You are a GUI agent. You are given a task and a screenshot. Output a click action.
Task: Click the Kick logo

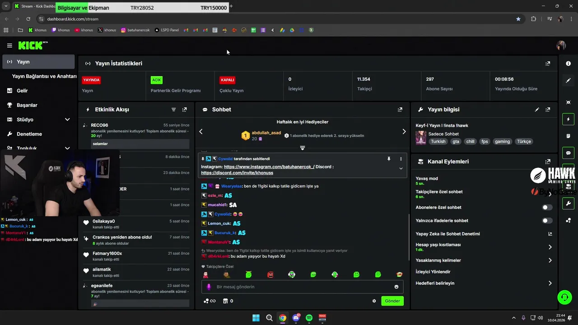(33, 45)
